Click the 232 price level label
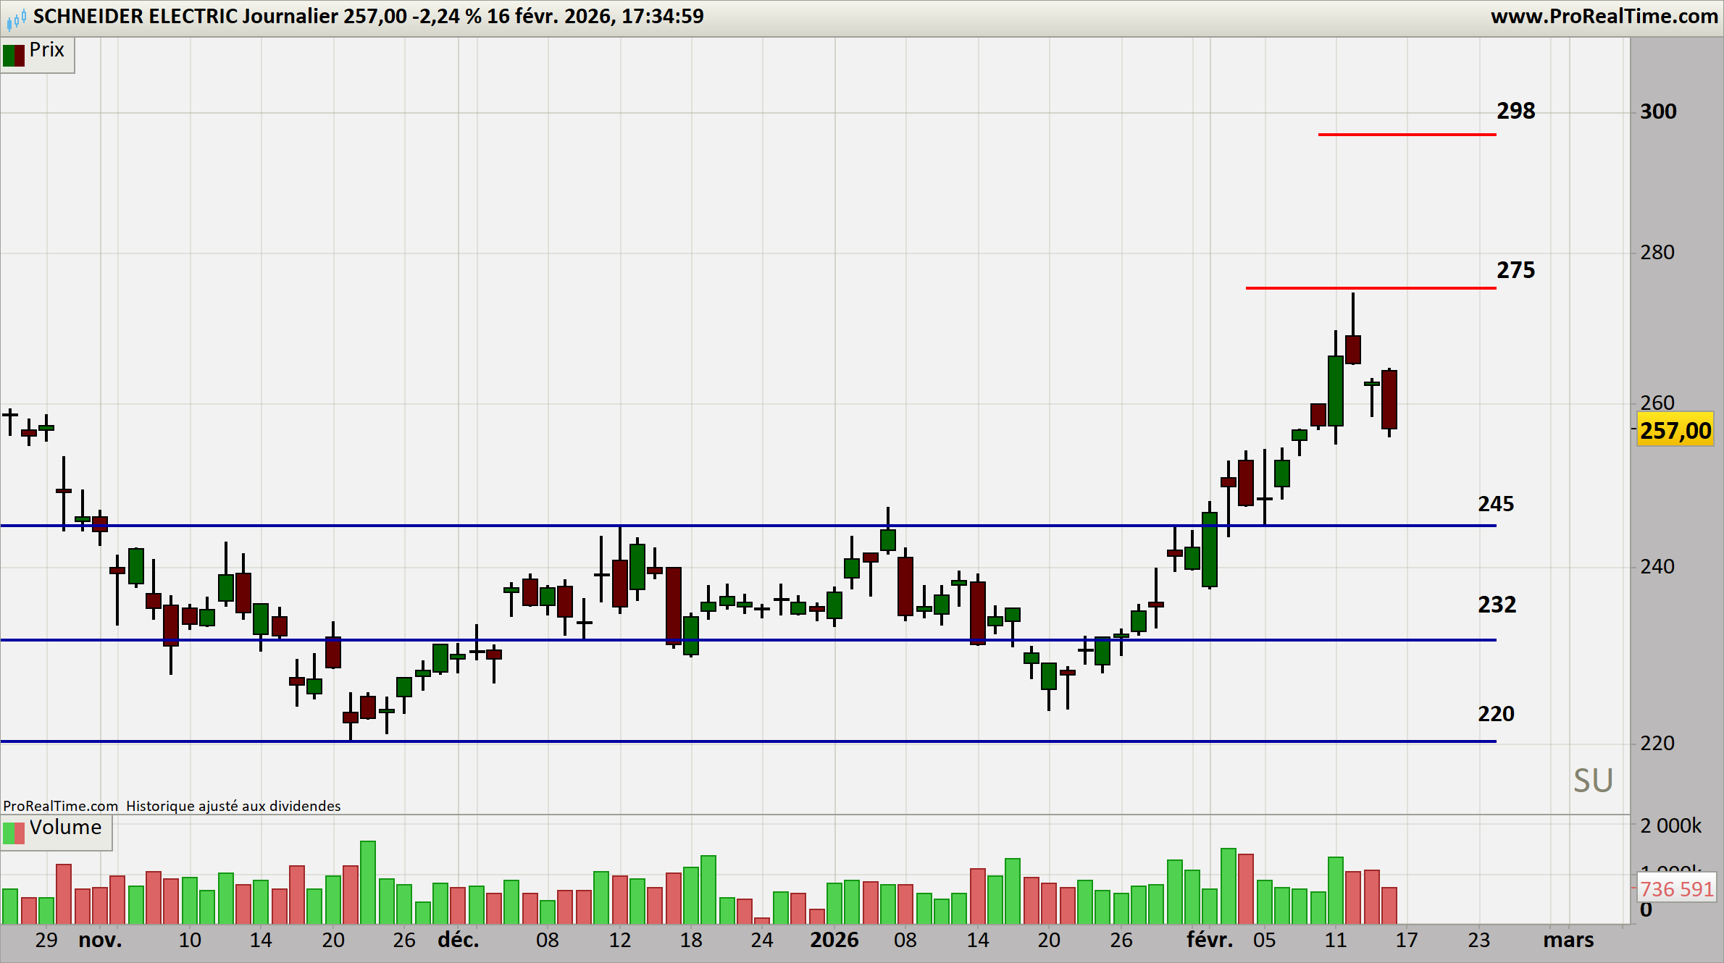 tap(1497, 605)
